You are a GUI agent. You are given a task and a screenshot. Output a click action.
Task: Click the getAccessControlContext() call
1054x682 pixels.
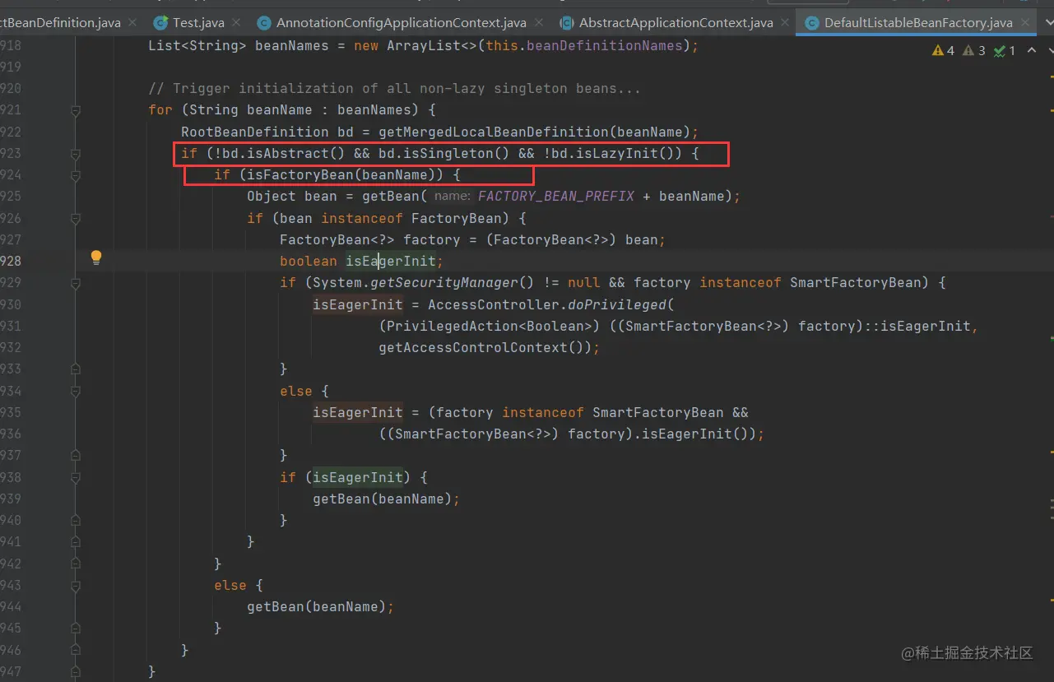[485, 347]
